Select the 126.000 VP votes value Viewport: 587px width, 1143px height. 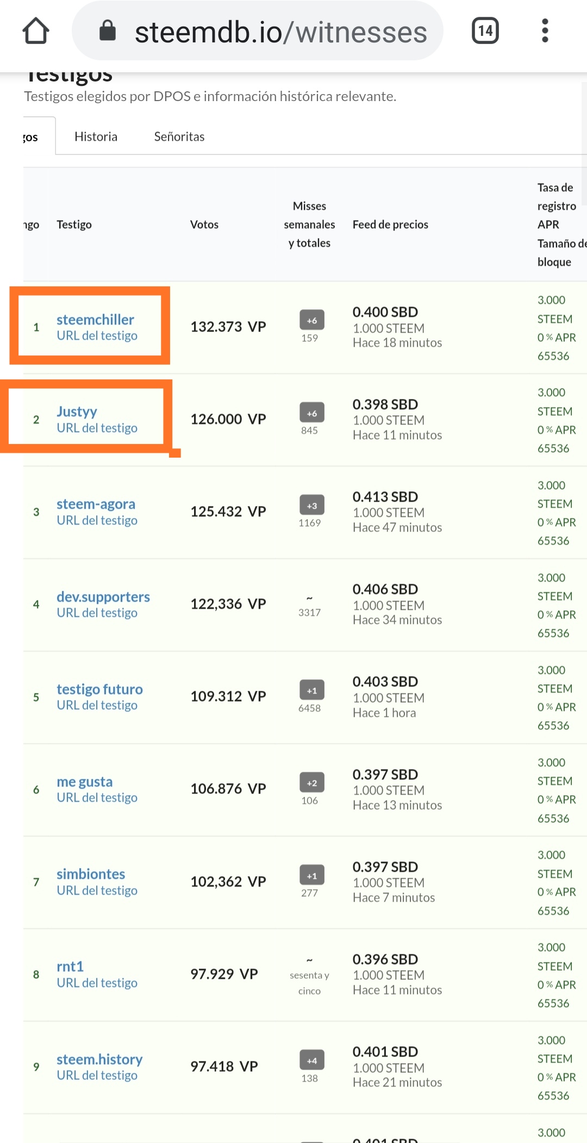point(228,419)
